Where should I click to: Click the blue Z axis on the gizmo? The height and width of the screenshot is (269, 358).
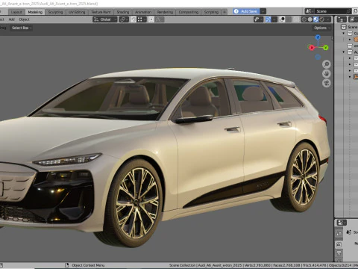click(x=318, y=37)
